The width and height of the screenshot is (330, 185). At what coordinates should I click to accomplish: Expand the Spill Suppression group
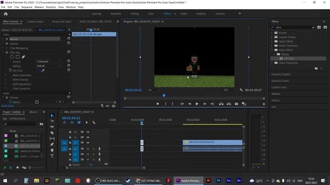tap(6, 84)
